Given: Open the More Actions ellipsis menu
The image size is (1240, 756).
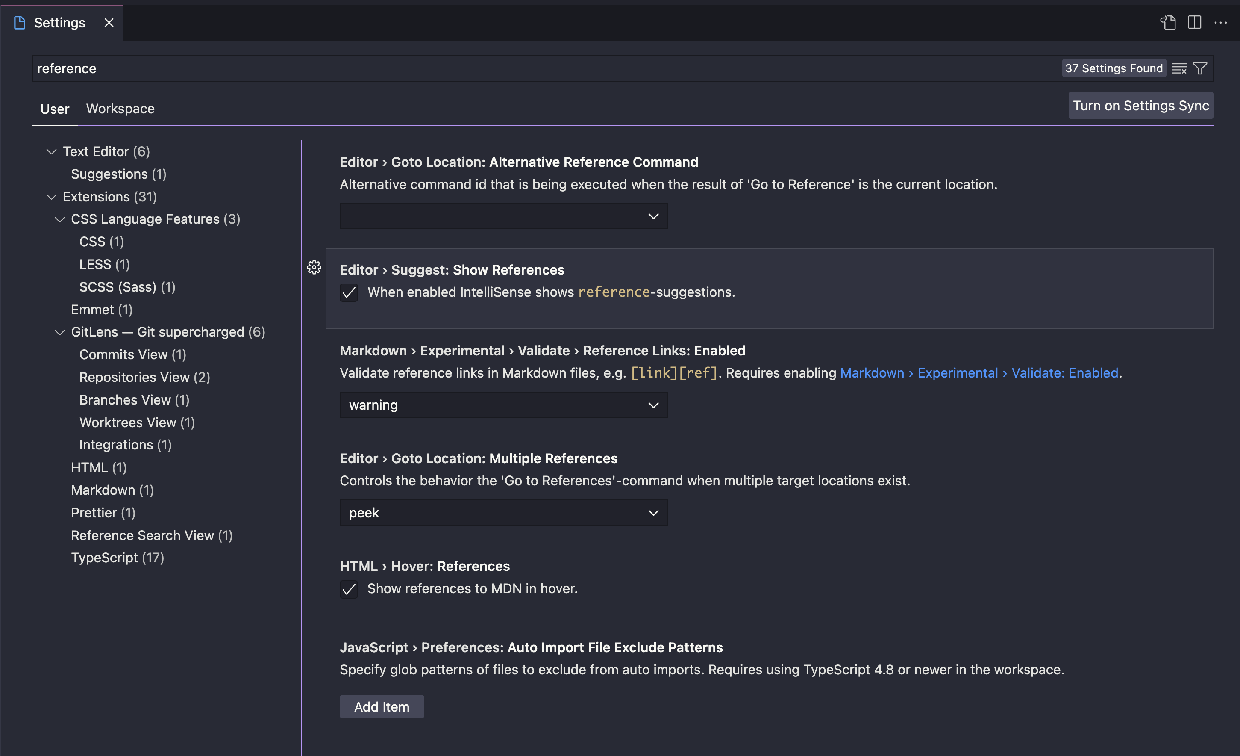Looking at the screenshot, I should tap(1221, 23).
